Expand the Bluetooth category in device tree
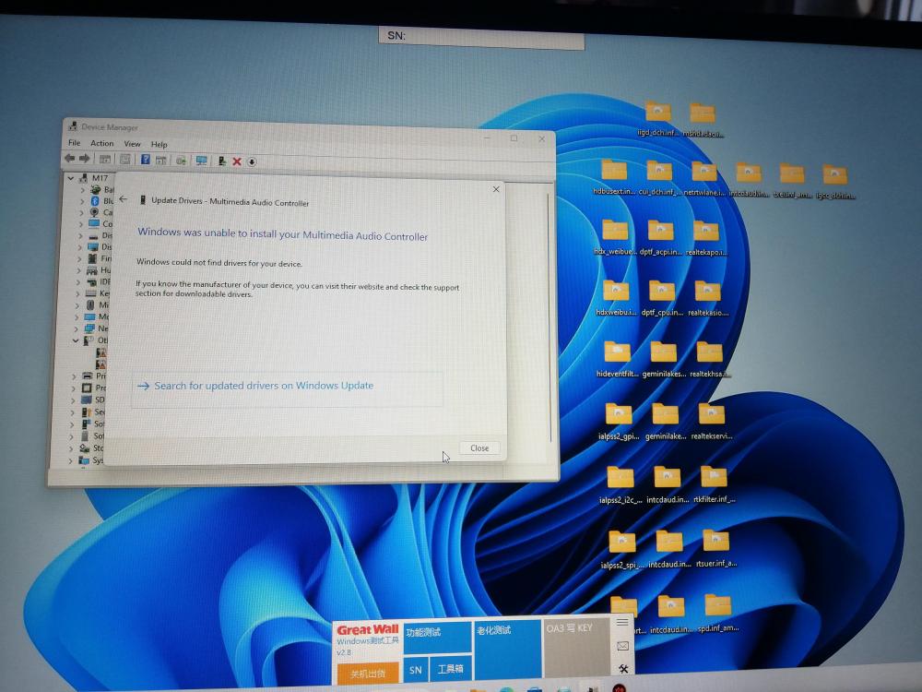 (x=82, y=201)
